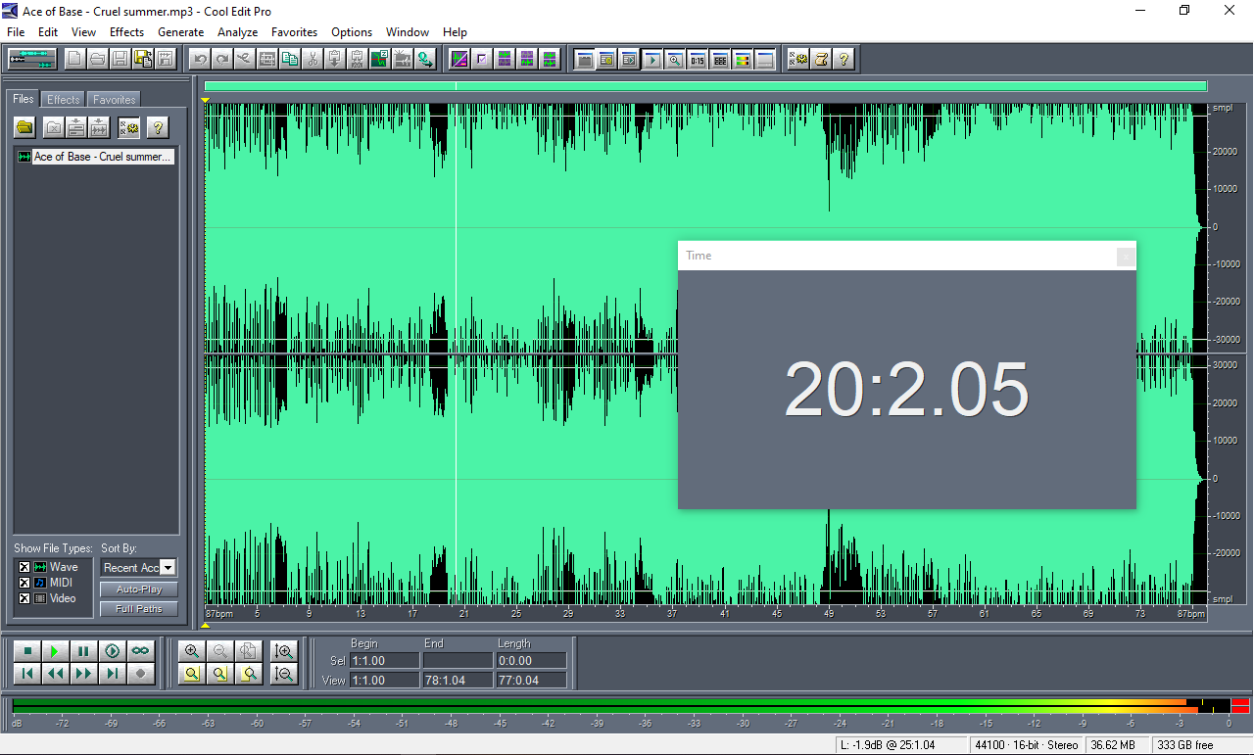Go to the end of the file
The width and height of the screenshot is (1254, 755).
pyautogui.click(x=113, y=673)
